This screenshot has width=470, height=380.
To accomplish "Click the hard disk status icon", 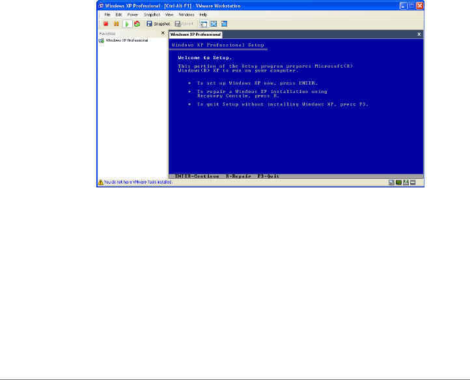I will [413, 182].
